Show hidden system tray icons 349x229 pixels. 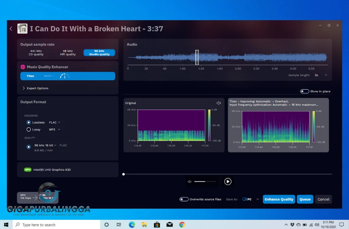click(x=286, y=225)
